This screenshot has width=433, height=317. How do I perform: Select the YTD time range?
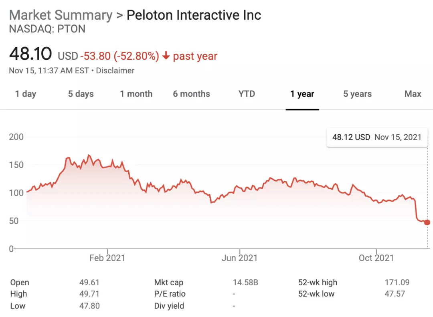[247, 94]
